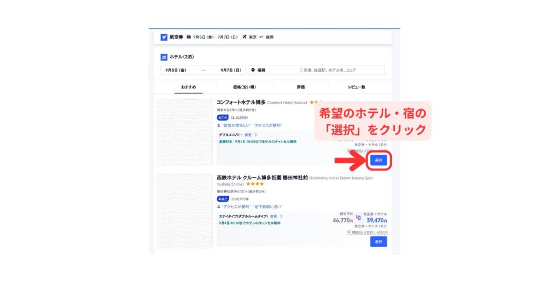The height and width of the screenshot is (283, 539).
Task: Click the 空港、鉄道駅、ホテル名 search field
Action: coord(342,70)
